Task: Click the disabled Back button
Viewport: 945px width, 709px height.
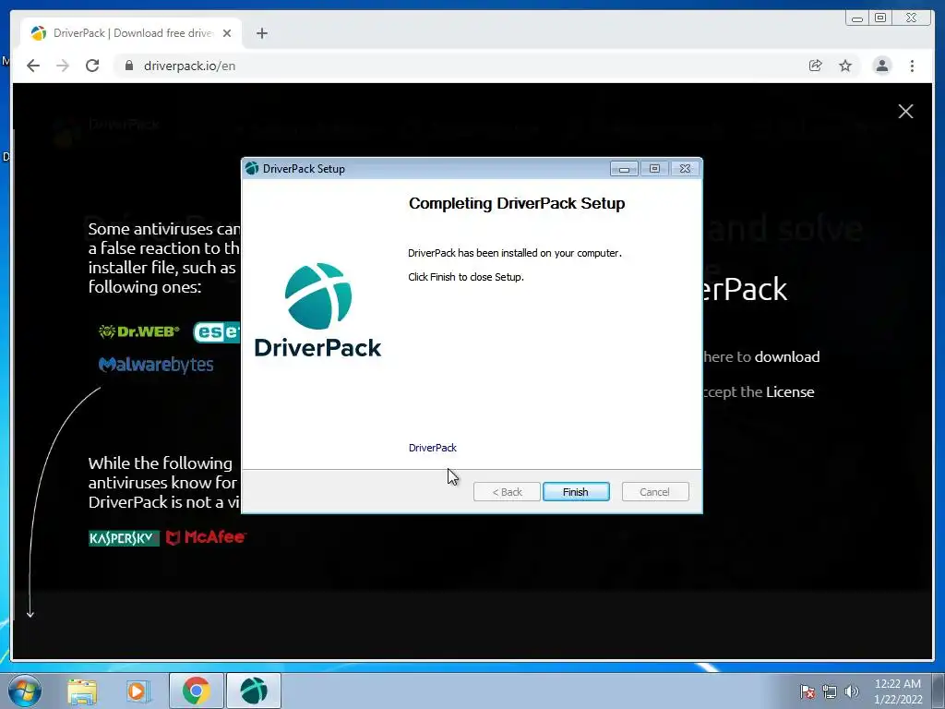Action: click(x=507, y=492)
